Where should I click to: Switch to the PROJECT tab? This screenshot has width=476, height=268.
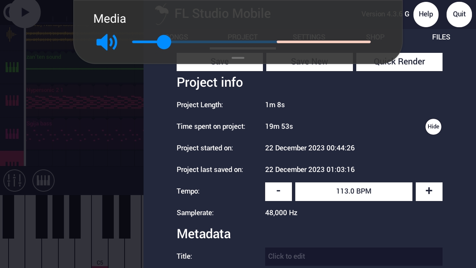tap(242, 37)
